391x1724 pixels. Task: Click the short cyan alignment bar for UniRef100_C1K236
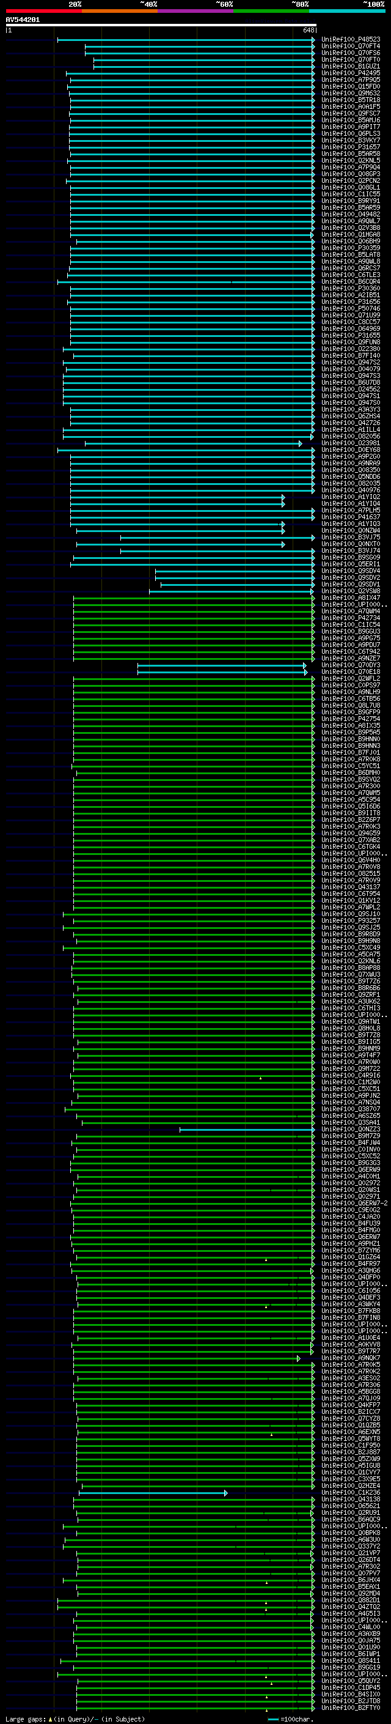click(x=153, y=1494)
